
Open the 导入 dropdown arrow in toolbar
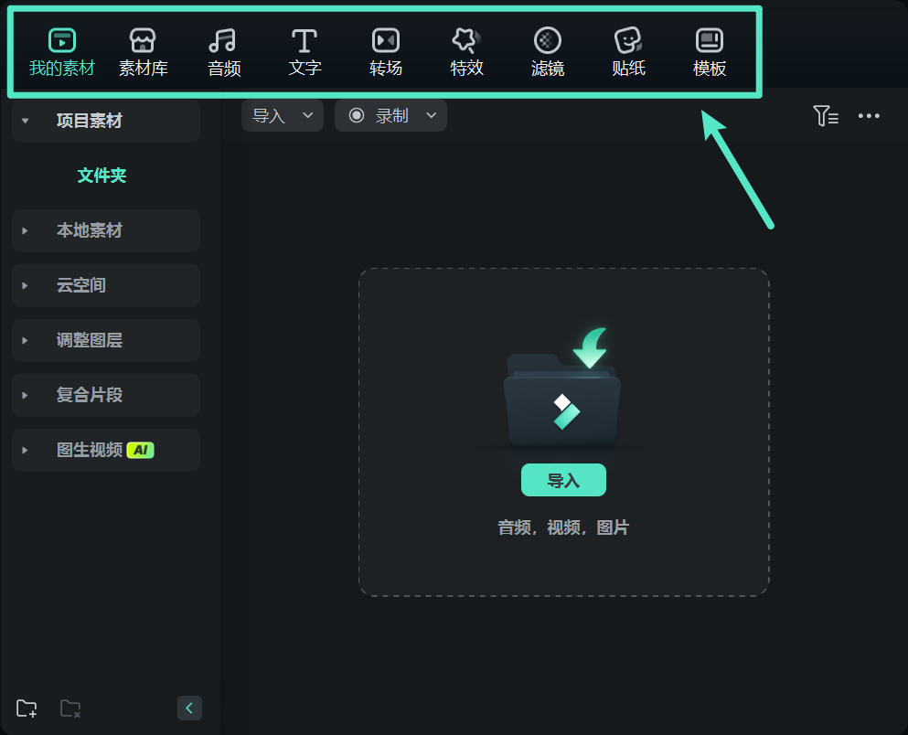(308, 115)
